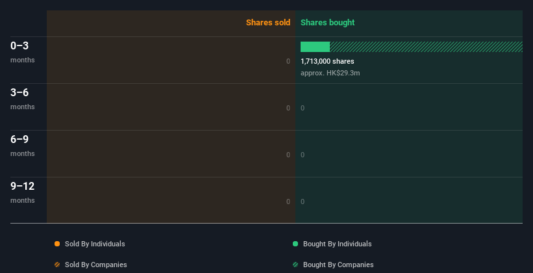Select the 3–6 months row label

click(23, 99)
